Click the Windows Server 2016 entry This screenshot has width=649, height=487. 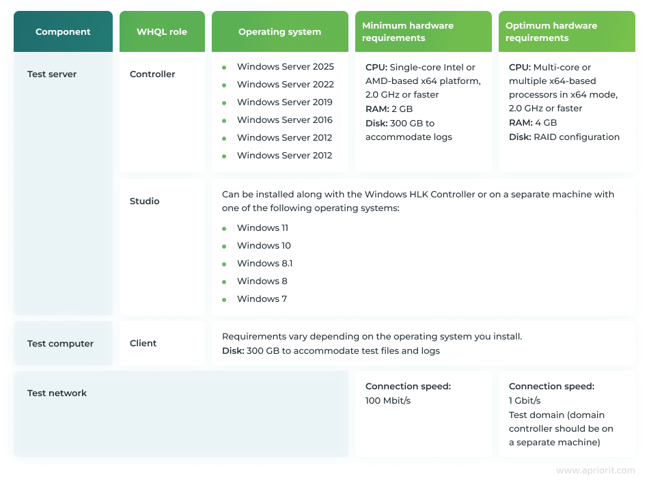tap(284, 120)
